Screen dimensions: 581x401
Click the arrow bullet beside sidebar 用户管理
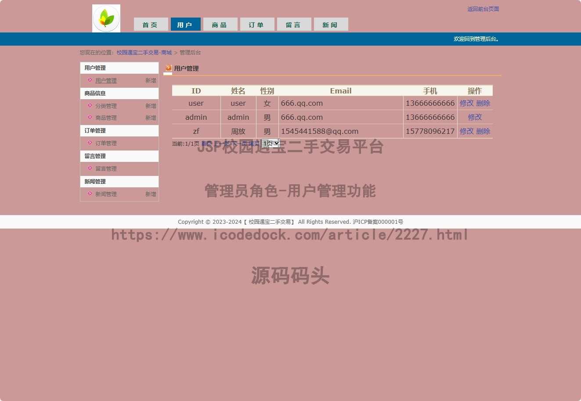tap(90, 80)
